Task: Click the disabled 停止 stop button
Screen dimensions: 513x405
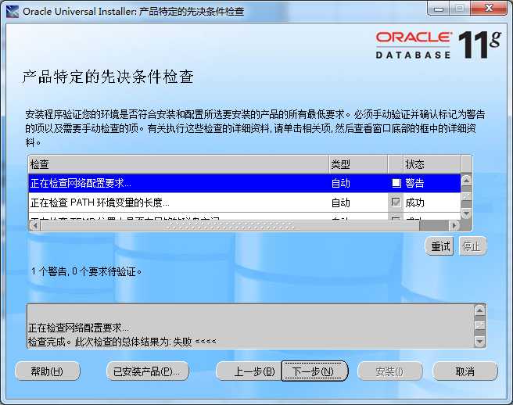Action: coord(472,246)
